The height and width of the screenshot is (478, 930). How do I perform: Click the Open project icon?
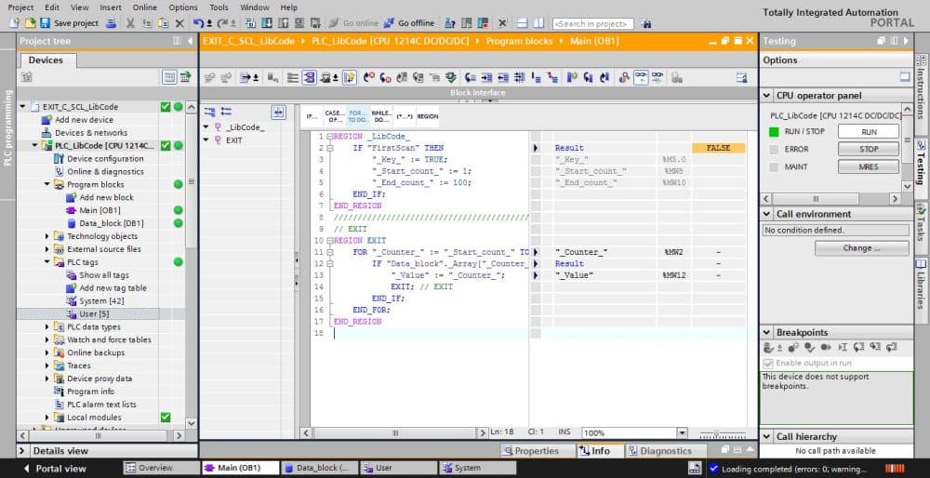31,23
